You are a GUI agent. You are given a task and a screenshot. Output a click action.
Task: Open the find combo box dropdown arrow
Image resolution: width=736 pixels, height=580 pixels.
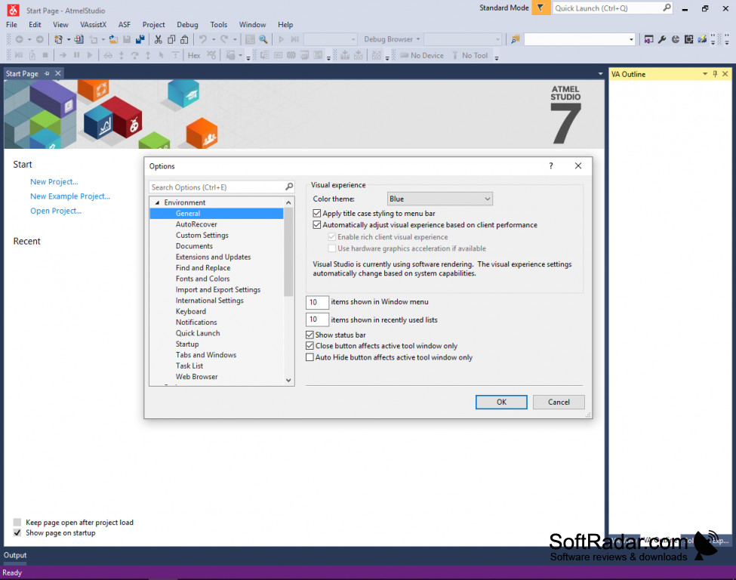pyautogui.click(x=631, y=39)
